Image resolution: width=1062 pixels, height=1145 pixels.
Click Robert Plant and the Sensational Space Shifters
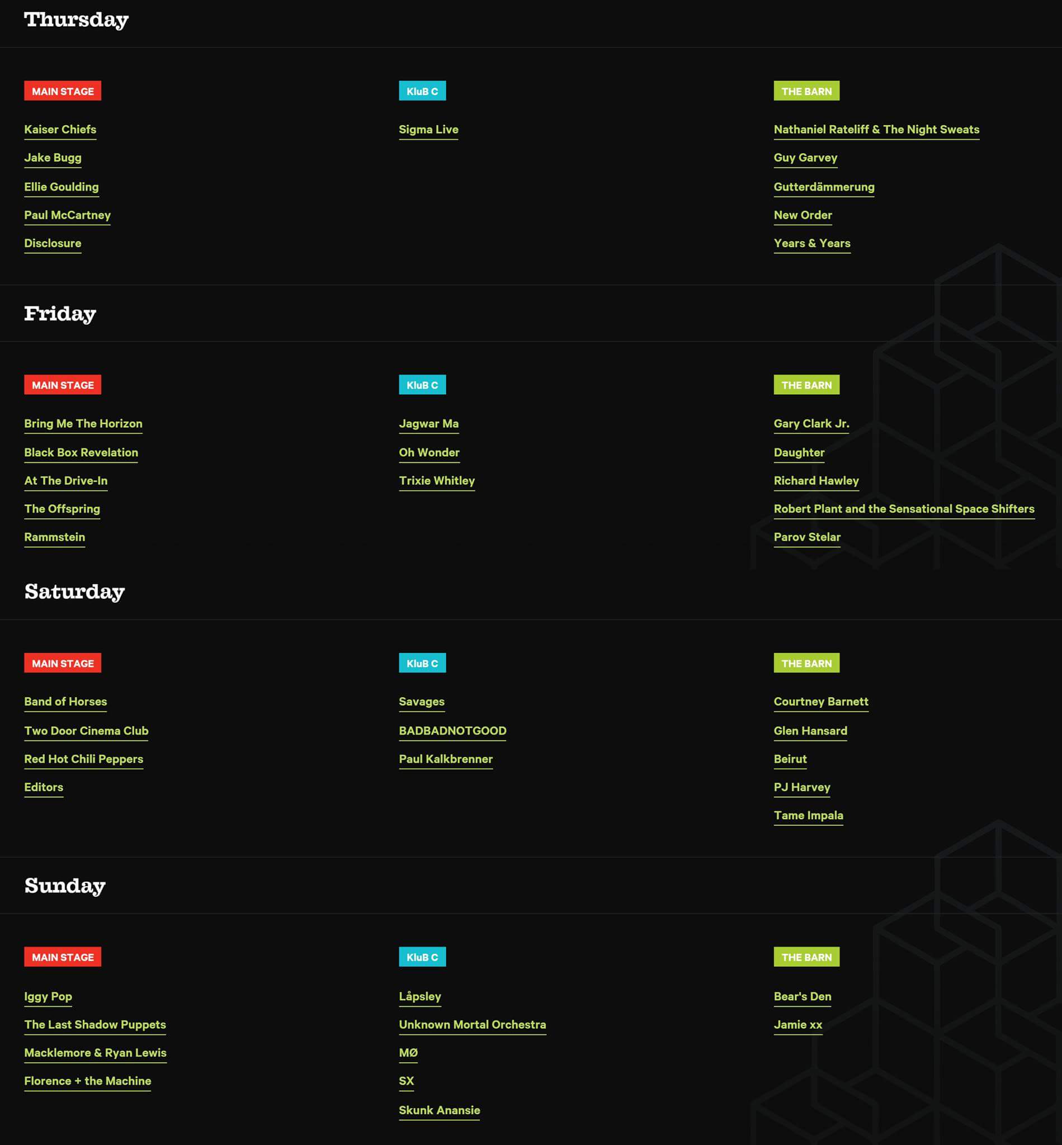click(x=904, y=509)
